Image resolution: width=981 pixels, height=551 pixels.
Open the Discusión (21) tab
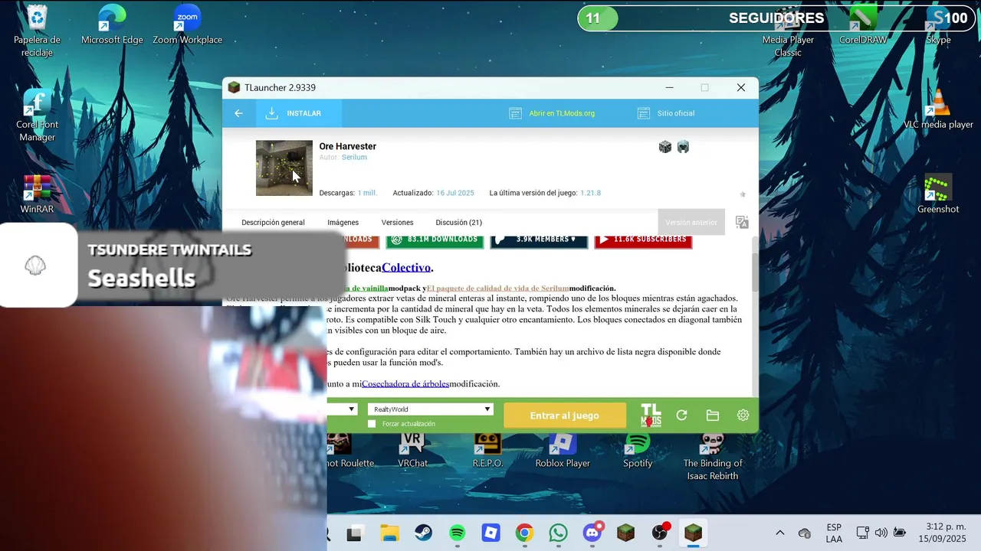click(x=458, y=223)
